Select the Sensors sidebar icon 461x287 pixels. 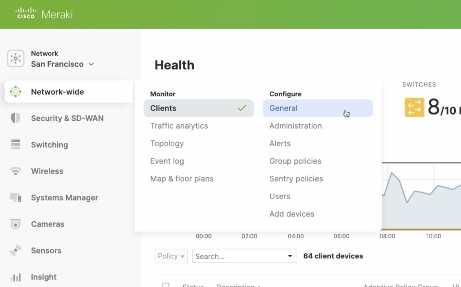tap(16, 250)
